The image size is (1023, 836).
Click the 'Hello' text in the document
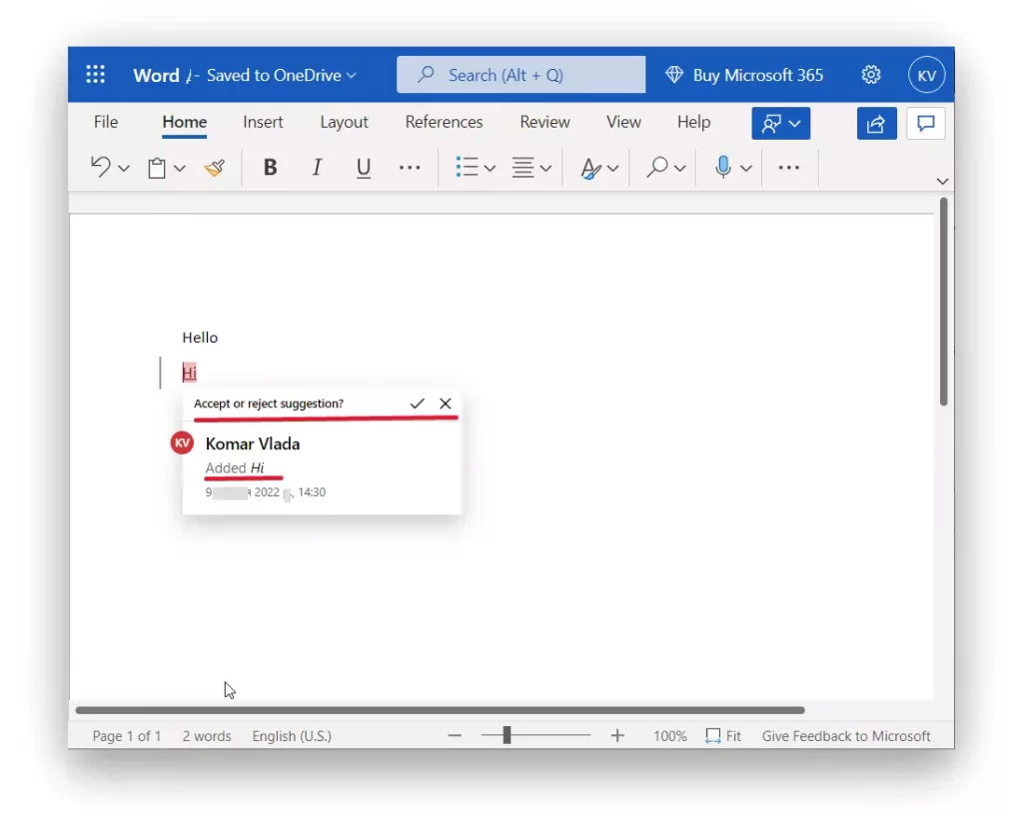[200, 338]
